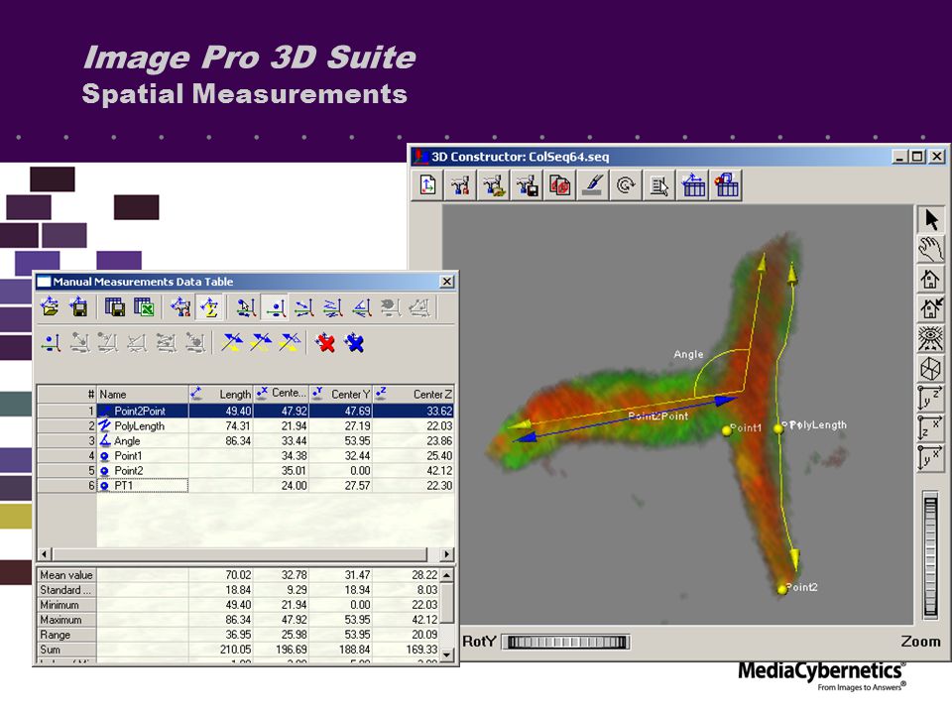
Task: Select the Point1 row in data table
Action: click(245, 456)
